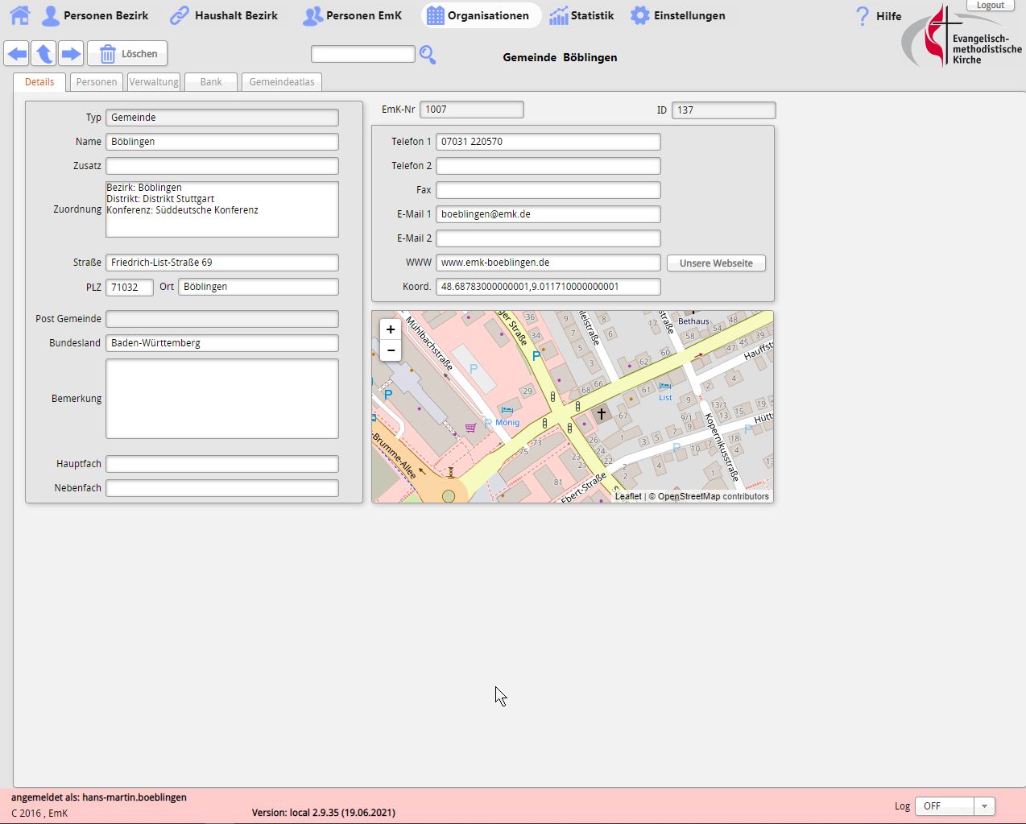
Task: Click the Telefon 2 field
Action: point(548,166)
